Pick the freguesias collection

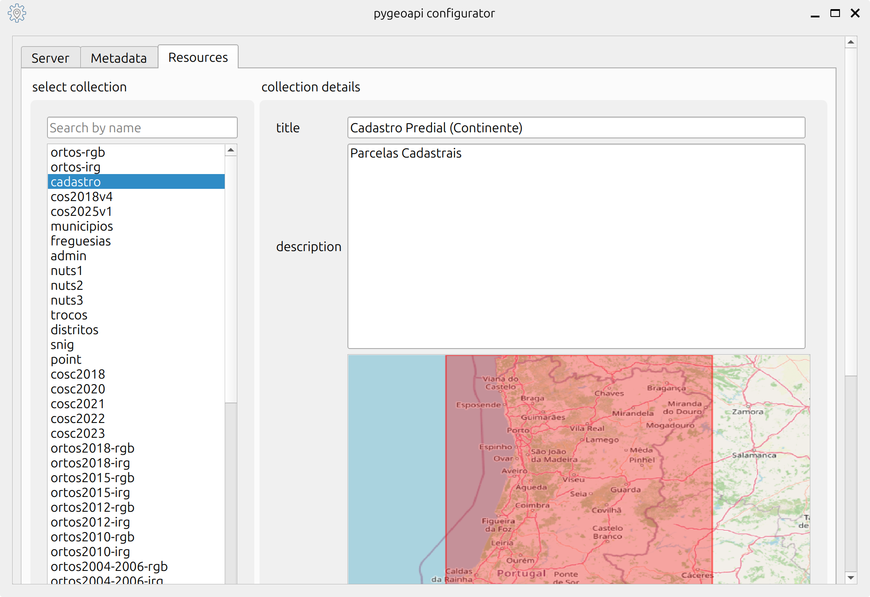[136, 241]
